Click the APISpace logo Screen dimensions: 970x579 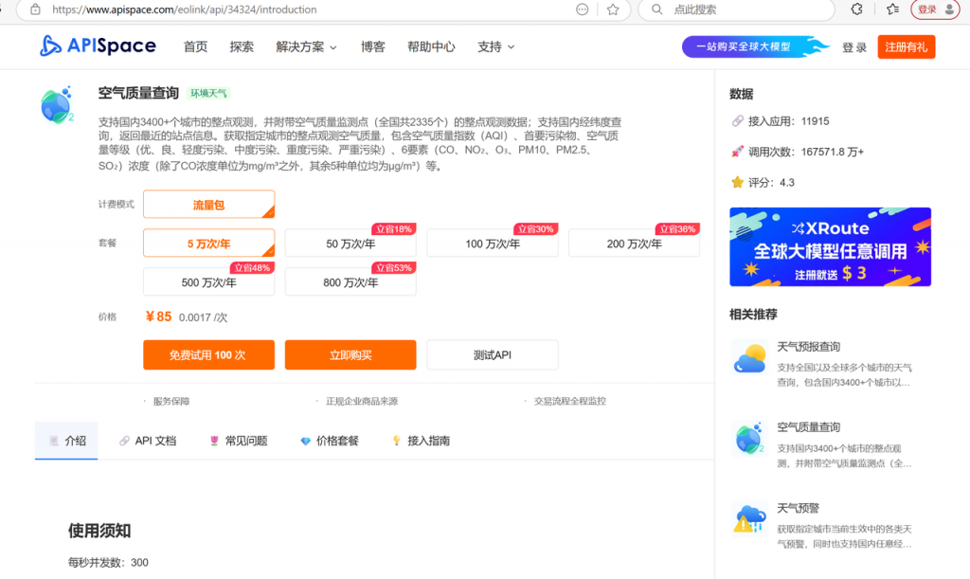pyautogui.click(x=98, y=45)
